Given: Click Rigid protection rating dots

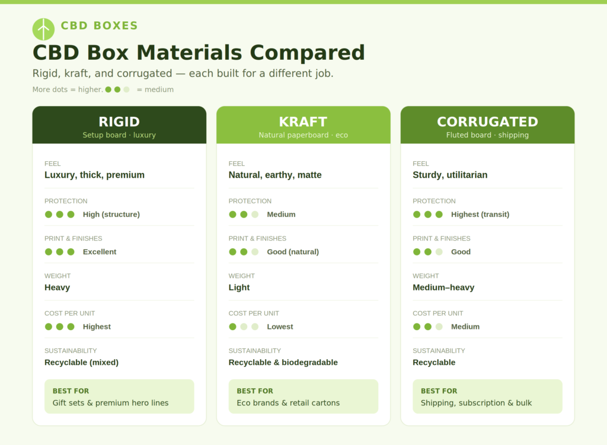Looking at the screenshot, I should pos(60,215).
